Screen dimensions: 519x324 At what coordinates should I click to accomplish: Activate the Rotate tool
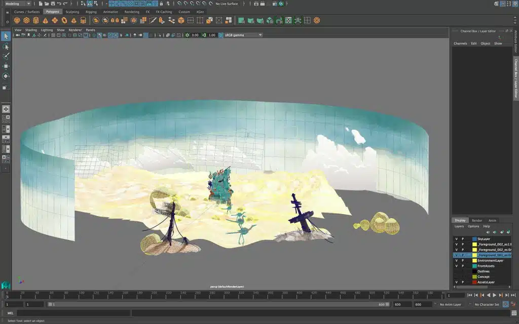(x=6, y=76)
